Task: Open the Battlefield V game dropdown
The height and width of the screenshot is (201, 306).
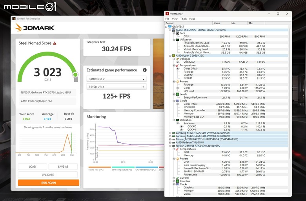Action: tap(117, 79)
